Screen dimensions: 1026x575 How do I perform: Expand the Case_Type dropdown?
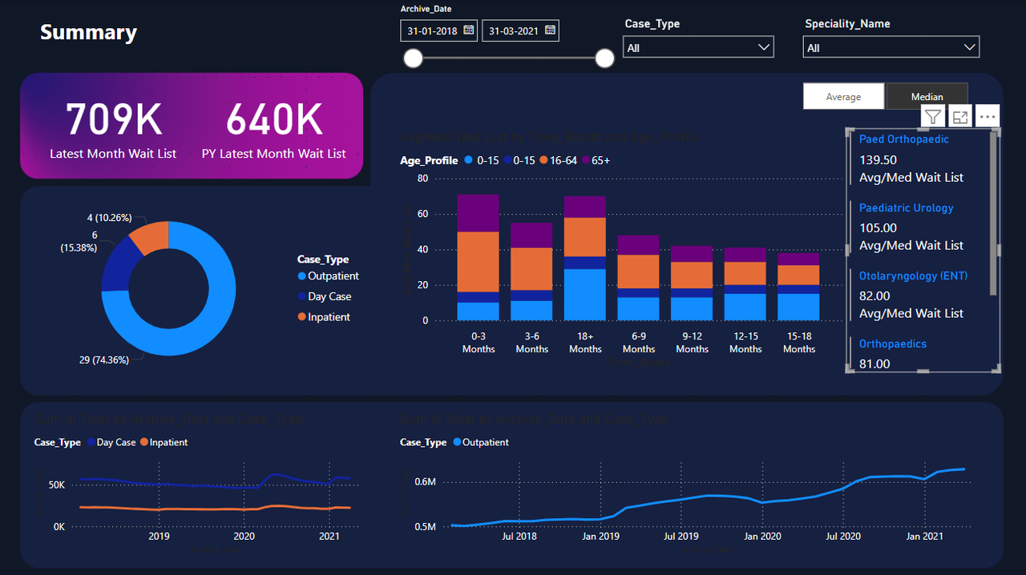click(x=699, y=47)
